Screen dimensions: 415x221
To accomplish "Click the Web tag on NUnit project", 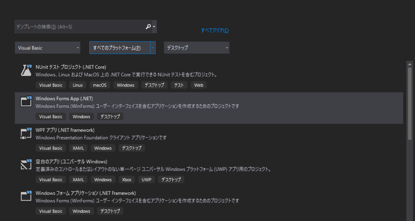I will point(199,85).
